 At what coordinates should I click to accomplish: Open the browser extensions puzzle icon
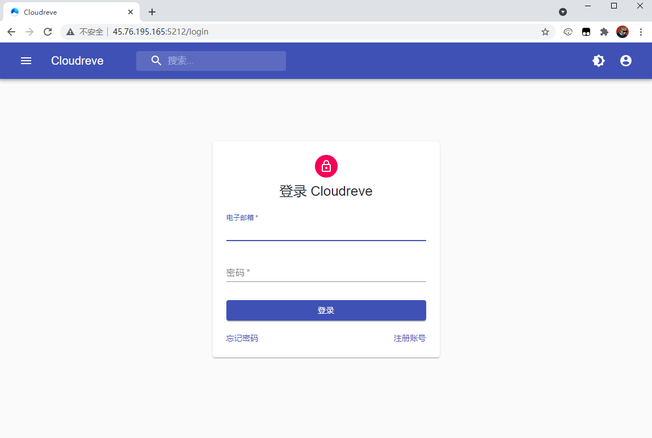pyautogui.click(x=604, y=32)
